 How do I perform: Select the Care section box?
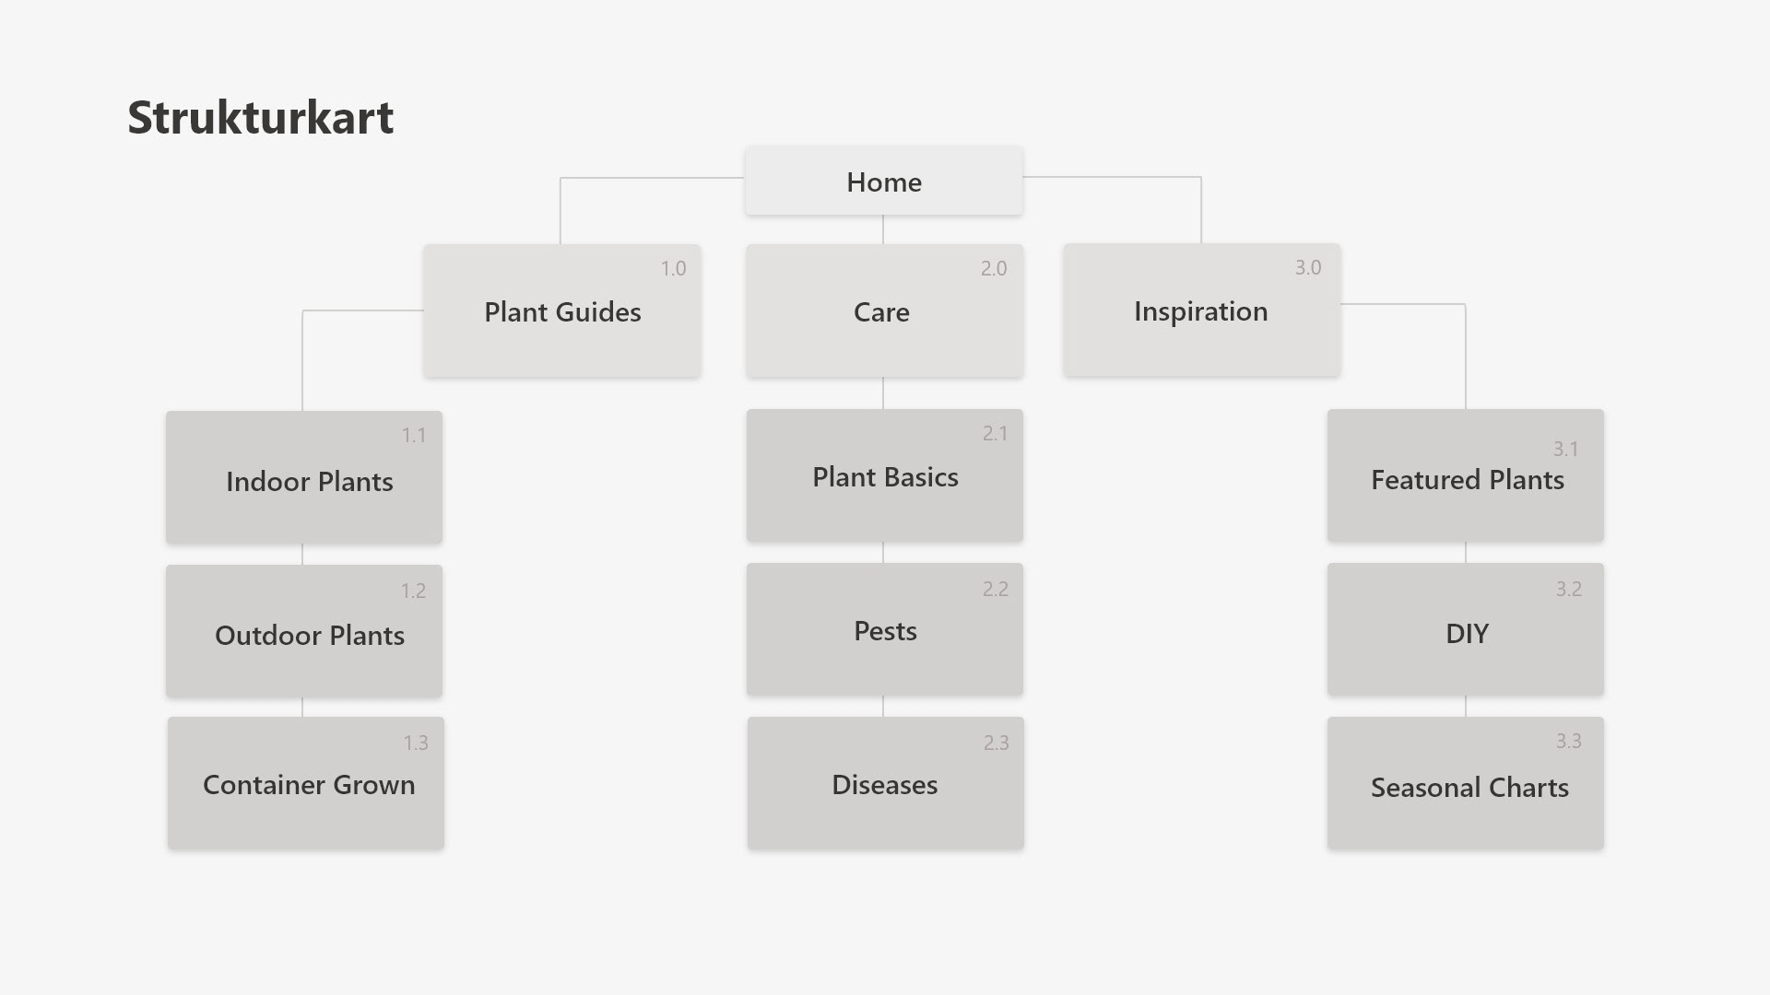pos(884,310)
